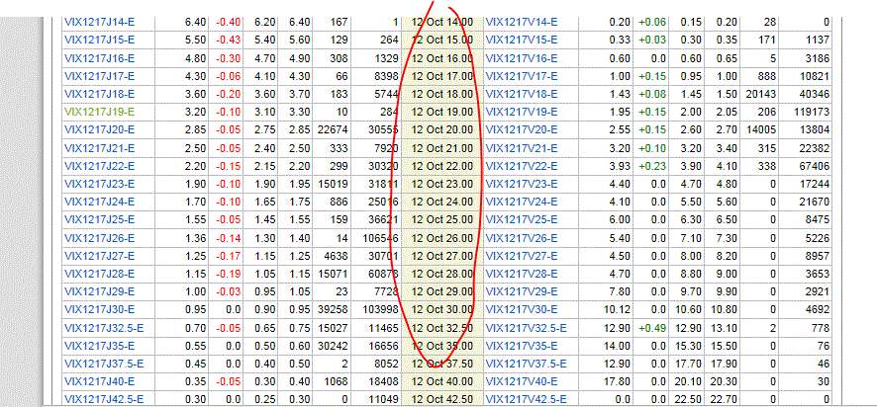Screen dimensions: 877x407
Task: Open the VIX1217J37.5-E call option link
Action: click(x=104, y=364)
